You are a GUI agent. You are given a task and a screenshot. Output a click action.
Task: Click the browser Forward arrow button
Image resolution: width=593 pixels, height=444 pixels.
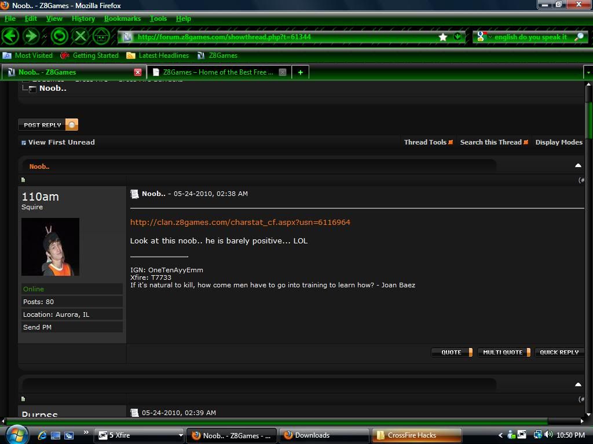[31, 36]
